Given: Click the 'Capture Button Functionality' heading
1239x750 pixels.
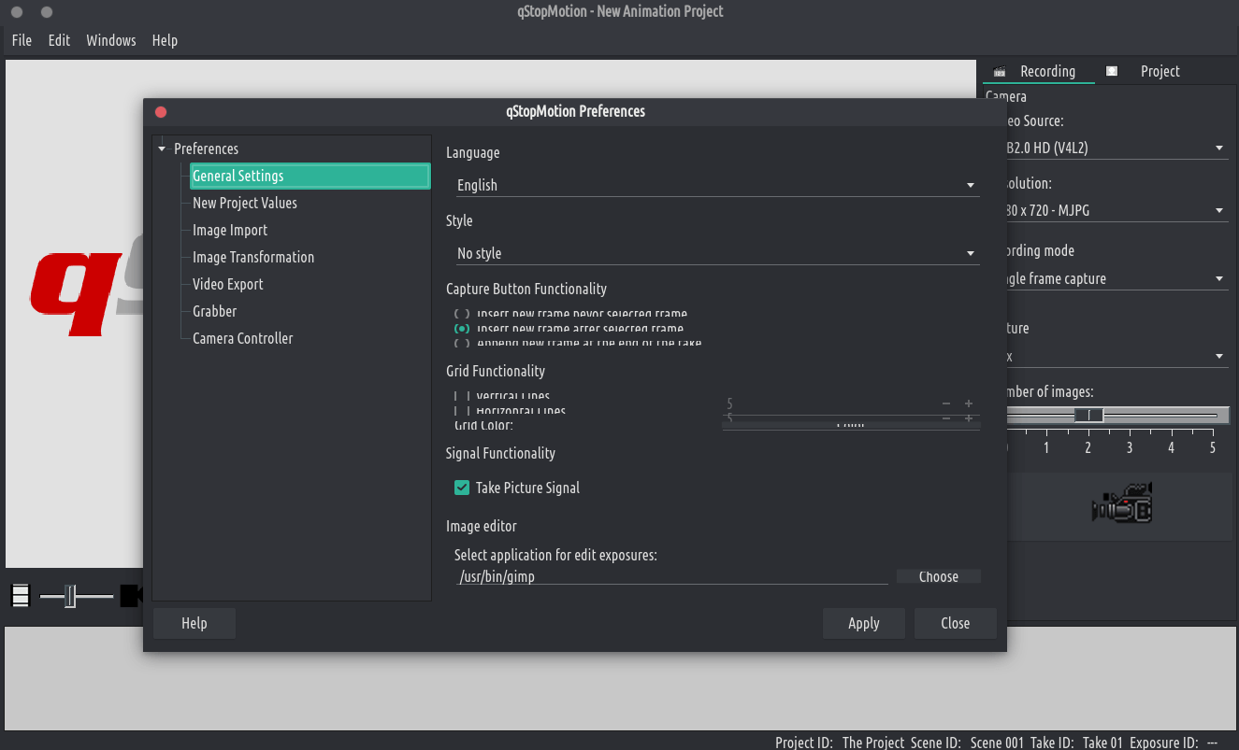Looking at the screenshot, I should [x=526, y=289].
